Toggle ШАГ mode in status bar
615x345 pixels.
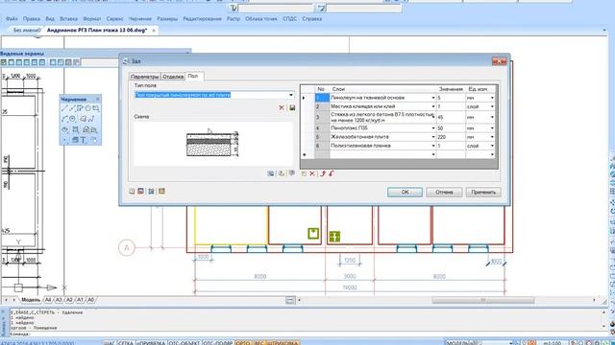tap(110, 343)
